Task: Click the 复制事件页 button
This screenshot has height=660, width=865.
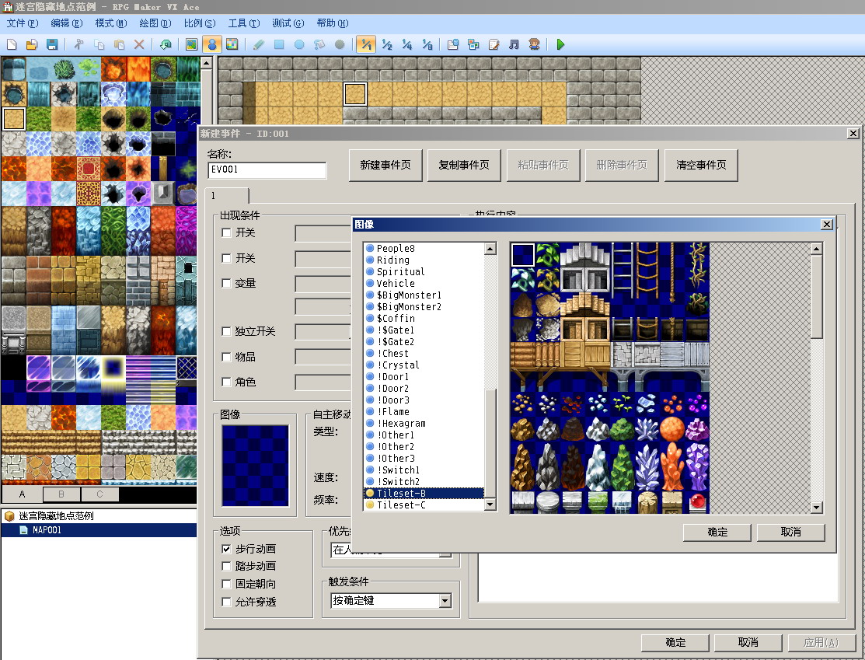Action: (464, 165)
